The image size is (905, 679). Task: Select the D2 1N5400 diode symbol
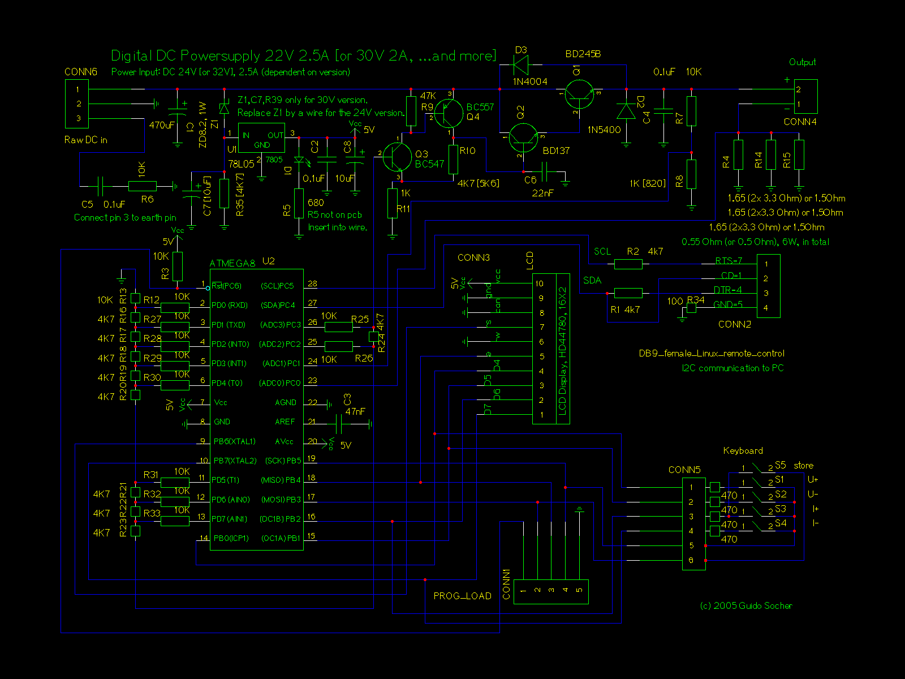point(626,111)
